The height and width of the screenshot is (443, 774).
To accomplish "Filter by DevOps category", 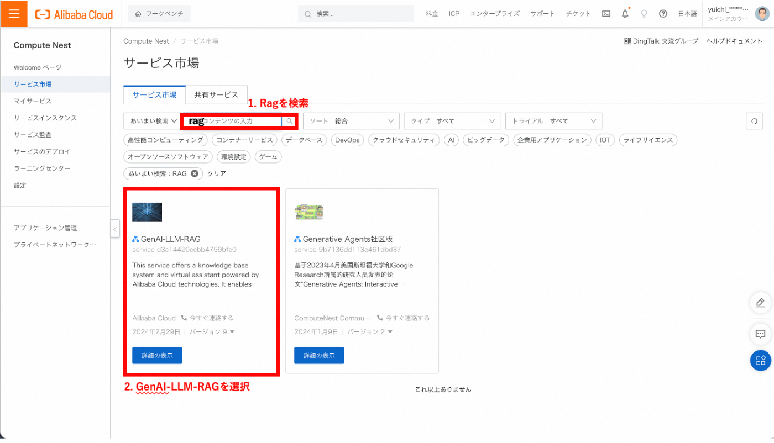I will pos(347,140).
